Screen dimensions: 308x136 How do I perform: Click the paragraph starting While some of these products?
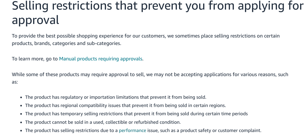click(x=150, y=78)
